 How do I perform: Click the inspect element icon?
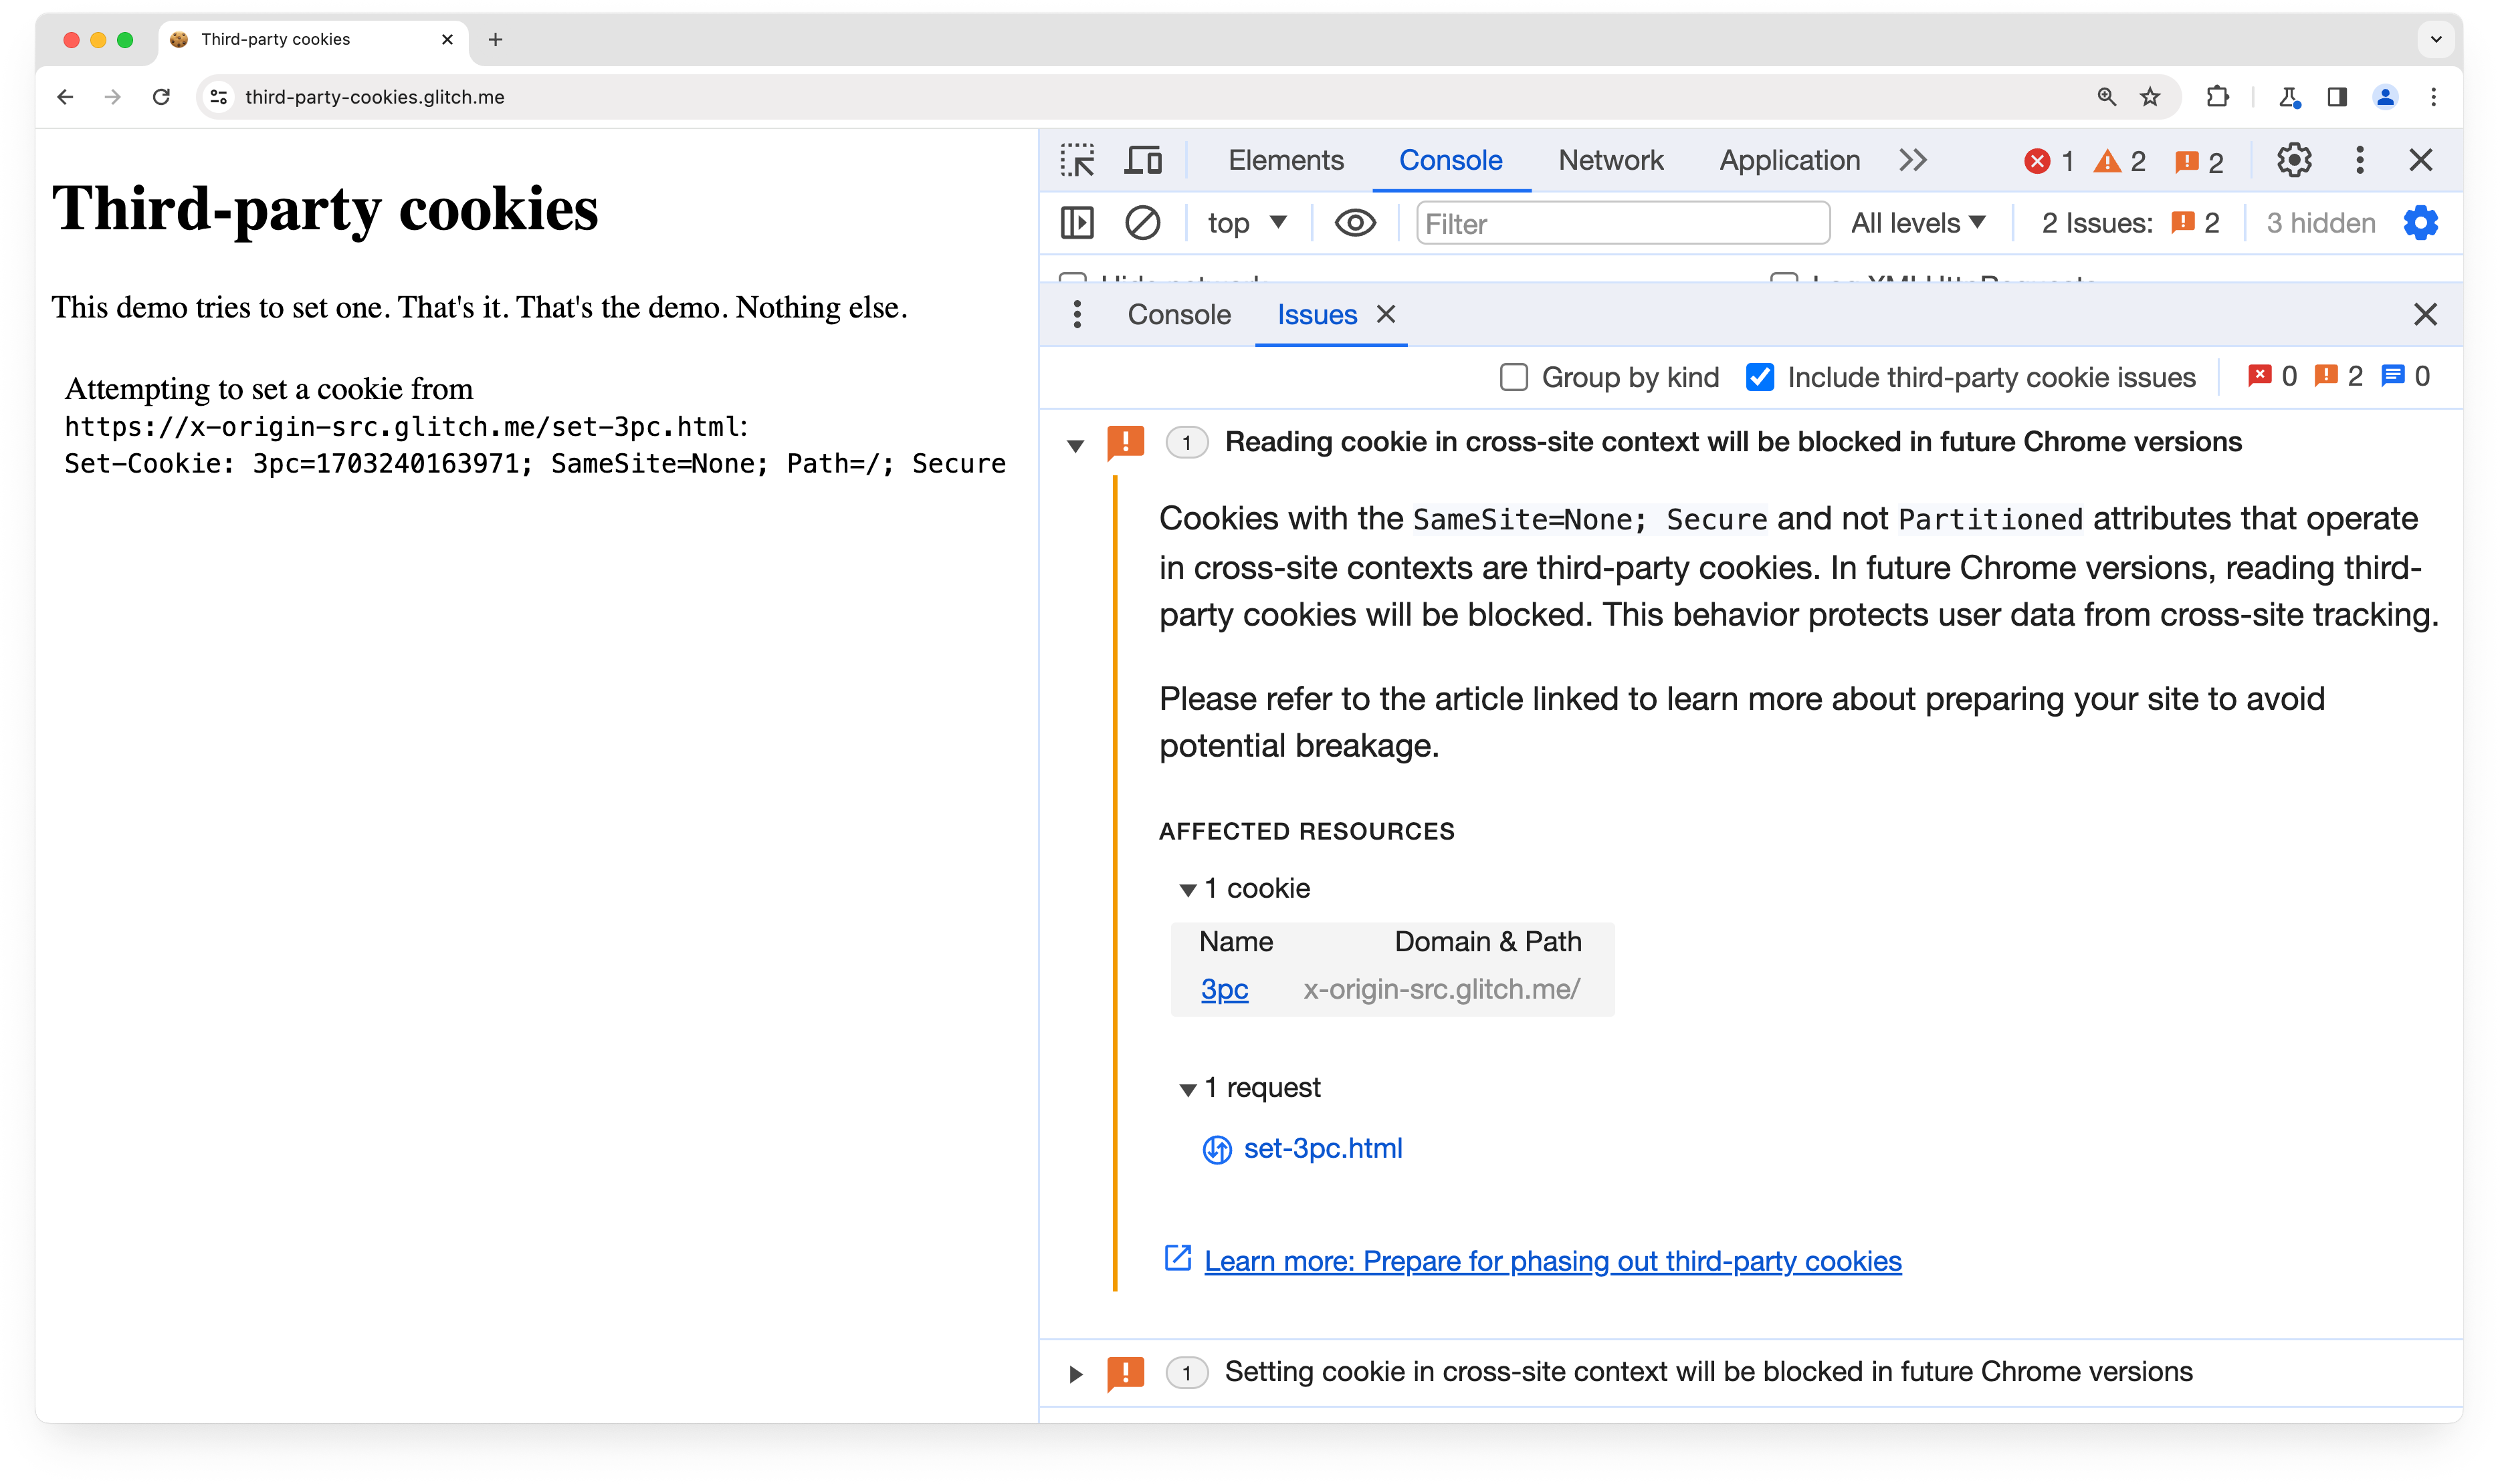tap(1077, 159)
